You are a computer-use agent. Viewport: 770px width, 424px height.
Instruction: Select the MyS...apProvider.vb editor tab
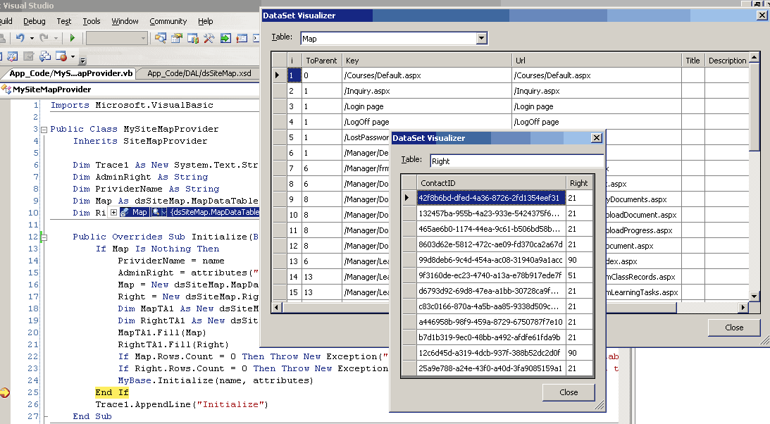coord(70,73)
